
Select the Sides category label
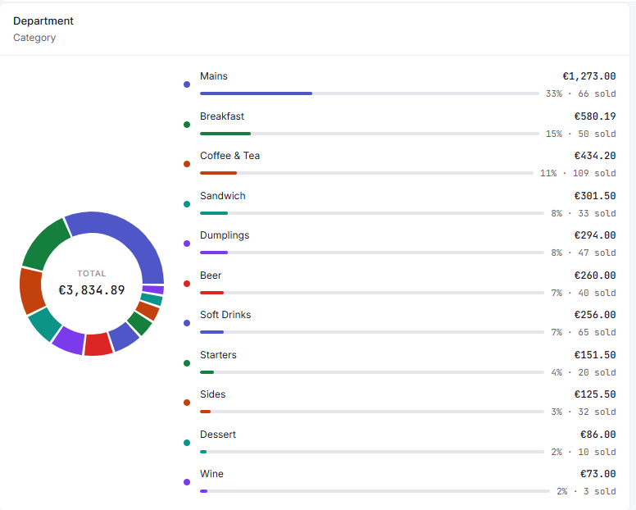click(x=212, y=394)
